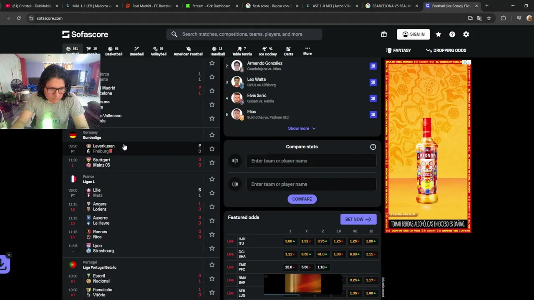Open favorites star in Sofascore header
Viewport: 534px width, 300px height.
tap(438, 34)
